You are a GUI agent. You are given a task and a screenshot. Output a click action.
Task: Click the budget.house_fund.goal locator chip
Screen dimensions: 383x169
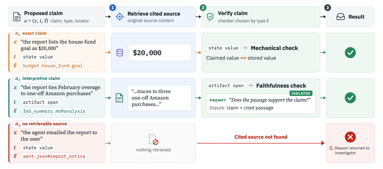pyautogui.click(x=53, y=66)
